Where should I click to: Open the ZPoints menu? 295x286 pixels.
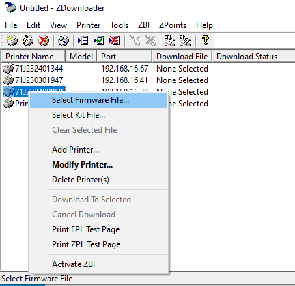click(x=173, y=25)
